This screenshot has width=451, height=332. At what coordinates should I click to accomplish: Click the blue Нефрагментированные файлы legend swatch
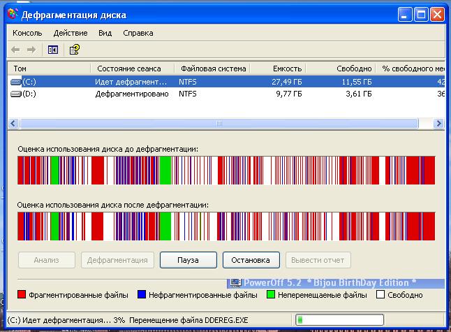142,294
